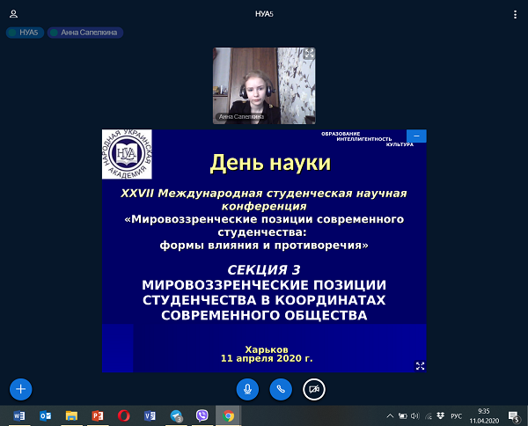Switch the РУС keyboard language
This screenshot has height=426, width=528.
[456, 415]
